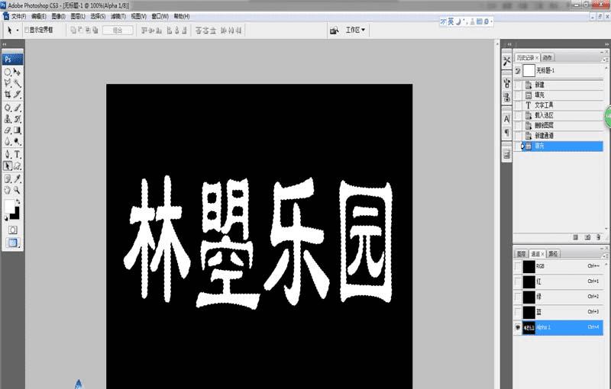Select the Clone Stamp tool
The width and height of the screenshot is (611, 389).
point(8,119)
